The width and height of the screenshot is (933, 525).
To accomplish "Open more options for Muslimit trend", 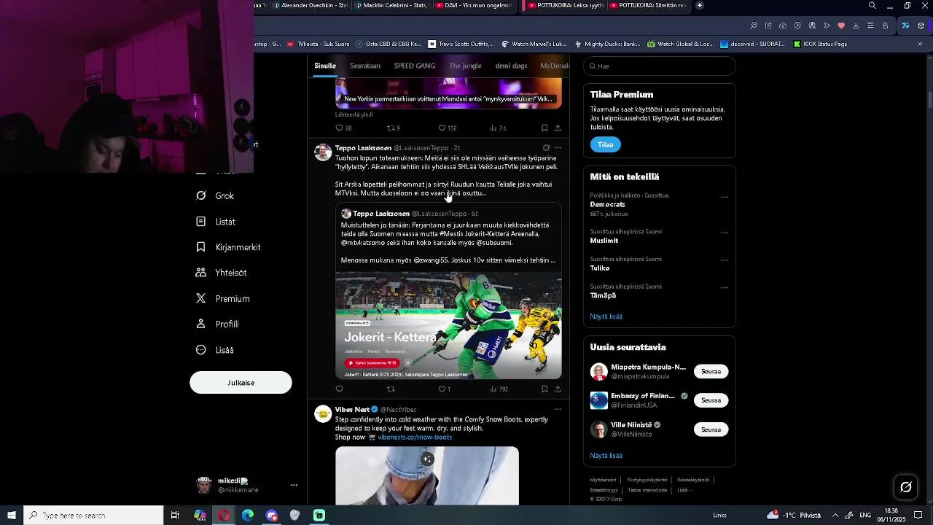I will 724,233.
